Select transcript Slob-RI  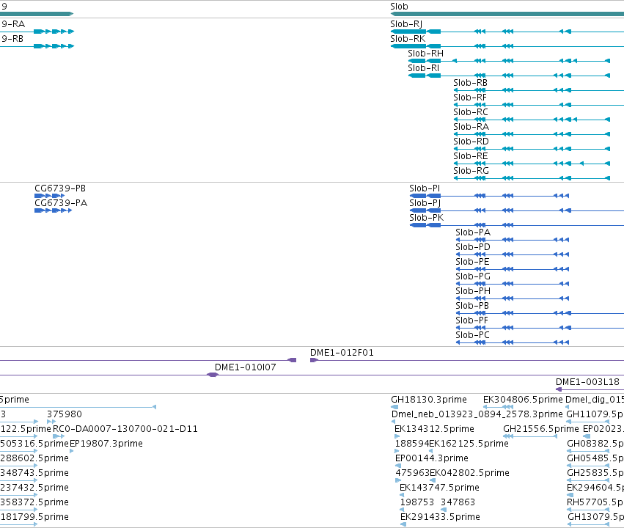click(423, 68)
